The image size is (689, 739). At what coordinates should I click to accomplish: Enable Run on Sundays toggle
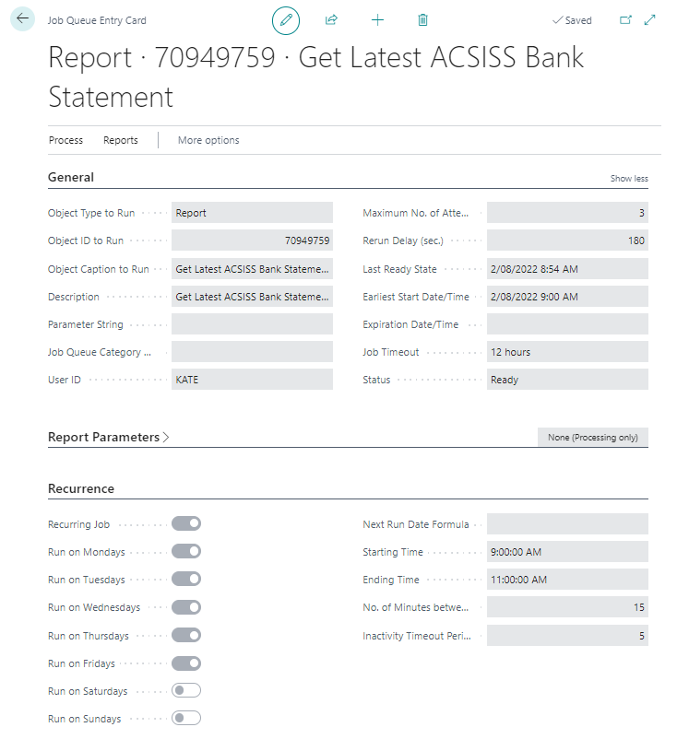point(186,719)
